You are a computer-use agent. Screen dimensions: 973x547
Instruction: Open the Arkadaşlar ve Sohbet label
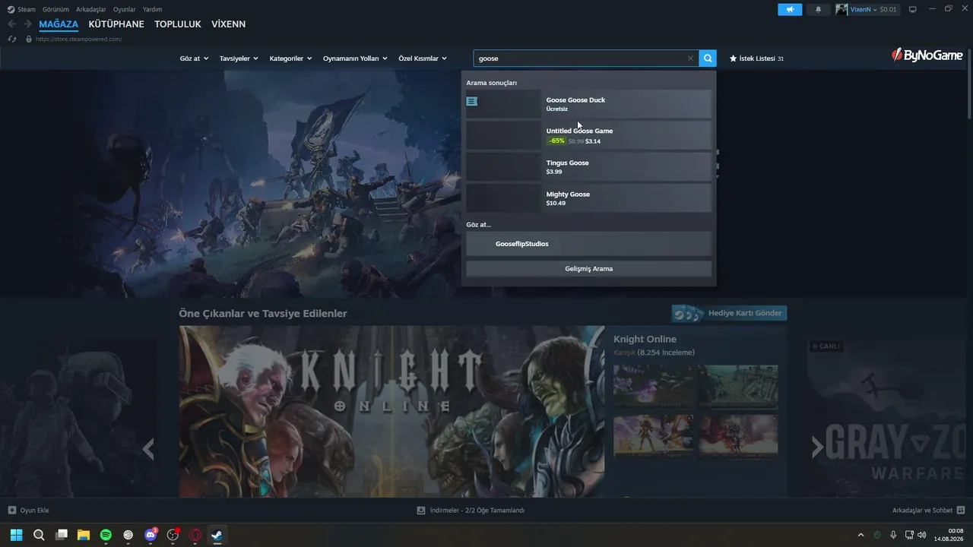point(922,511)
